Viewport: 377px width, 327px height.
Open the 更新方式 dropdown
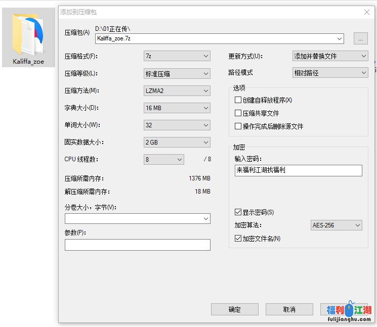(x=330, y=56)
